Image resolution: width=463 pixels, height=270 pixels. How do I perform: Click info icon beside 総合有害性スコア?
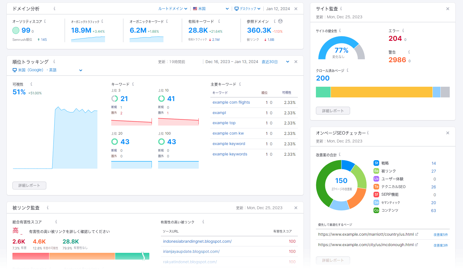pos(56,222)
